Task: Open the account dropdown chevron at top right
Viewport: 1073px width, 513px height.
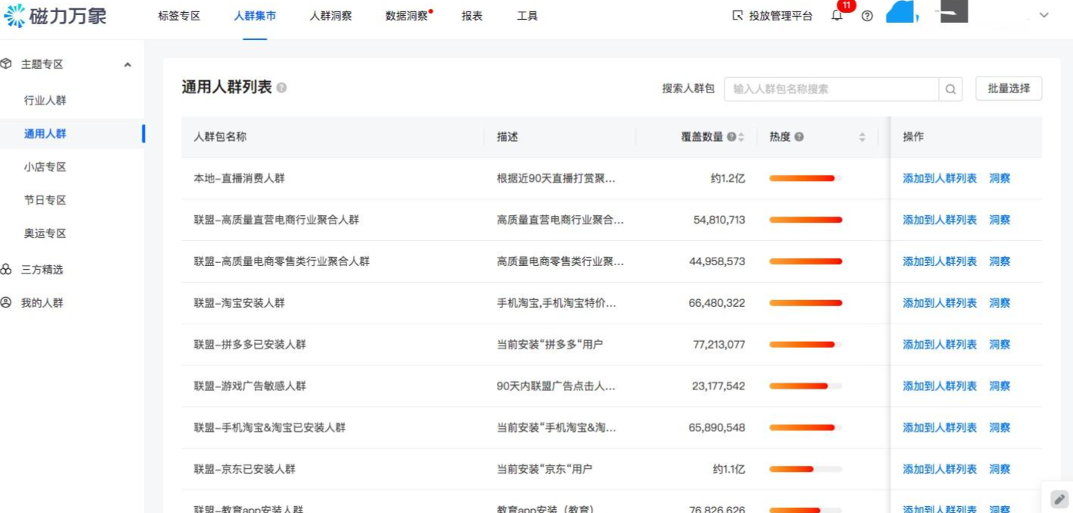Action: click(x=1044, y=15)
